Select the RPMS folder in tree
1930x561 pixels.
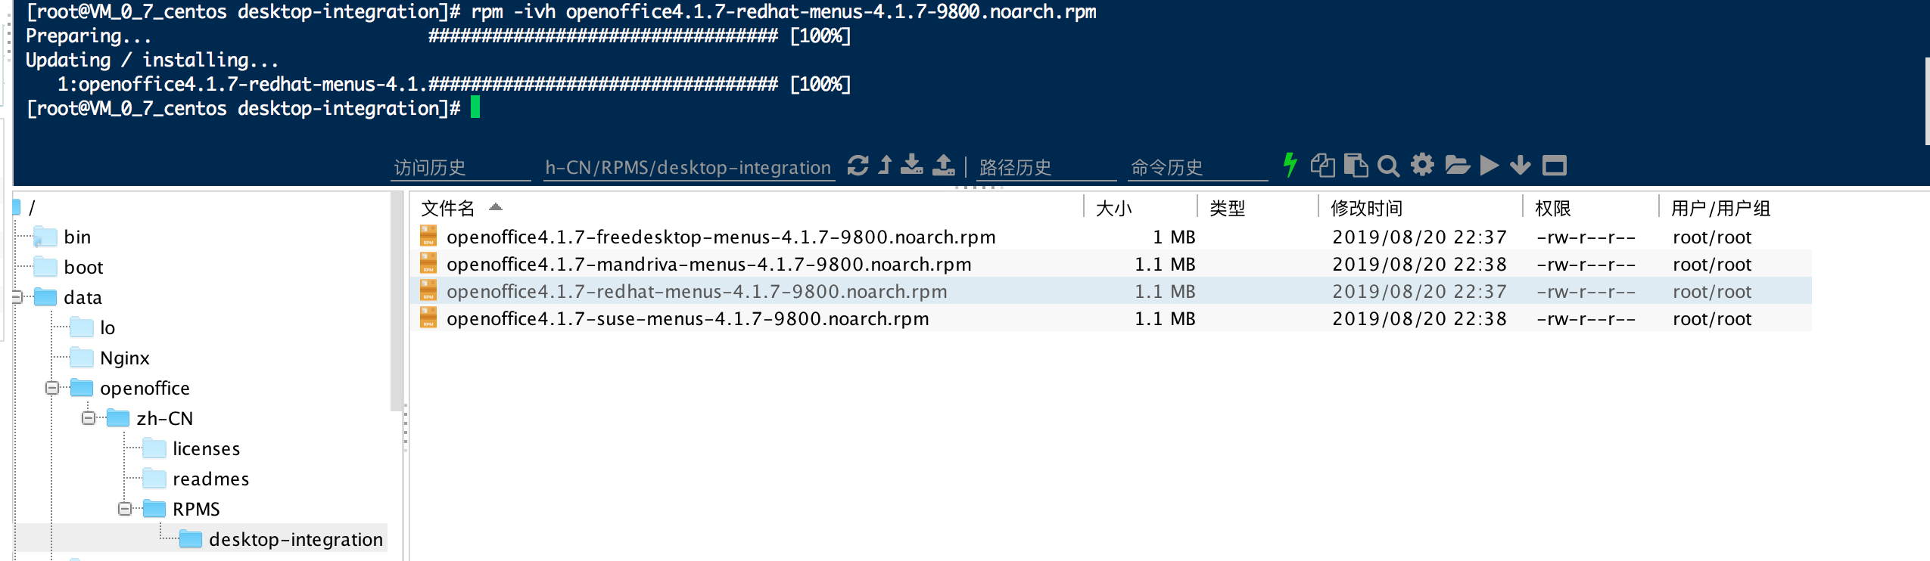[x=196, y=509]
